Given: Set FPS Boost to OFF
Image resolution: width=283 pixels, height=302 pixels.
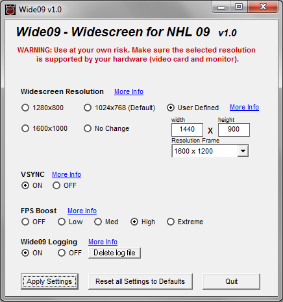Looking at the screenshot, I should pos(33,222).
